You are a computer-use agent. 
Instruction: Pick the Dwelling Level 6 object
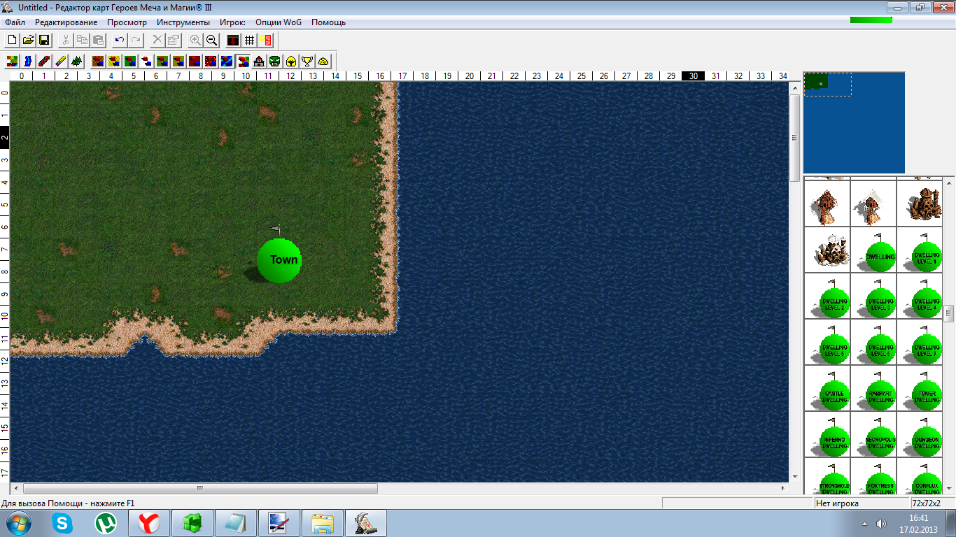[873, 342]
